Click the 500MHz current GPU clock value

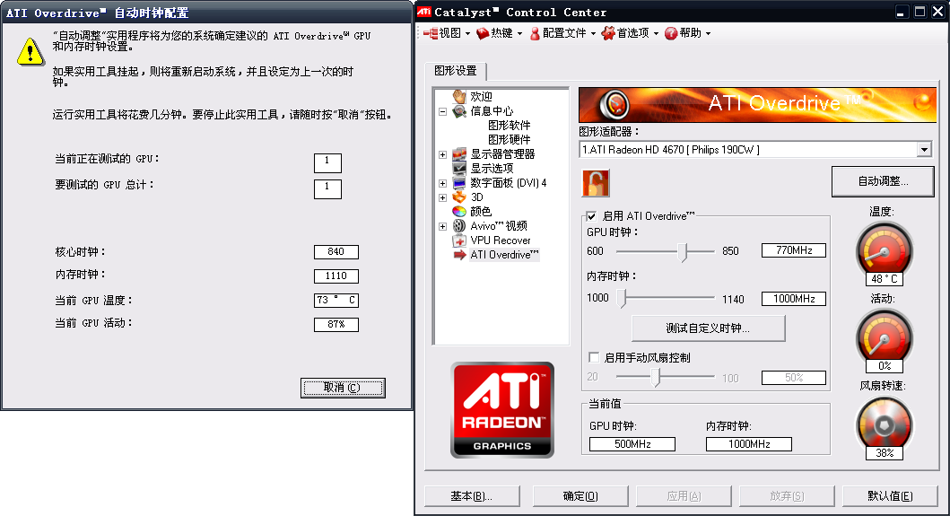click(x=632, y=444)
